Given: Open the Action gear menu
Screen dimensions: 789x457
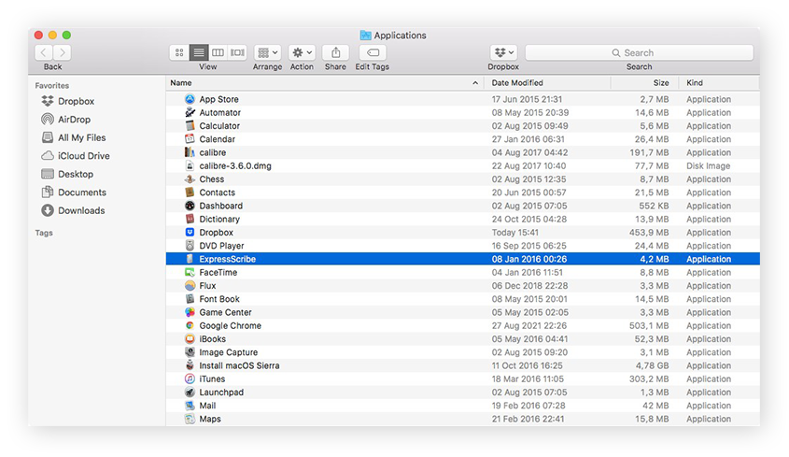Looking at the screenshot, I should coord(302,52).
